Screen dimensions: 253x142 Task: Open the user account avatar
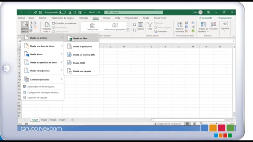pos(200,12)
